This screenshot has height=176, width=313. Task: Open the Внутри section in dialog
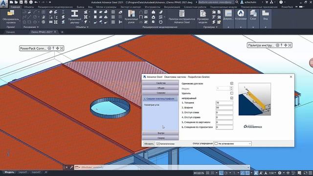pos(160,133)
